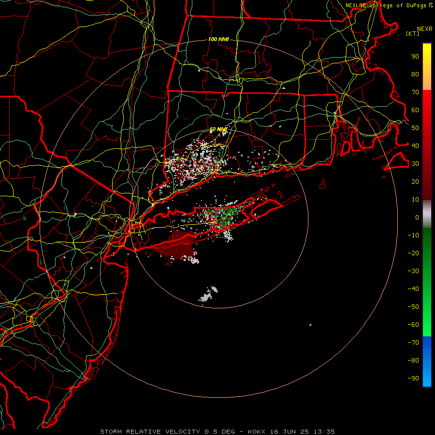Click the 60 value on the scale
The height and width of the screenshot is (435, 435).
[415, 110]
